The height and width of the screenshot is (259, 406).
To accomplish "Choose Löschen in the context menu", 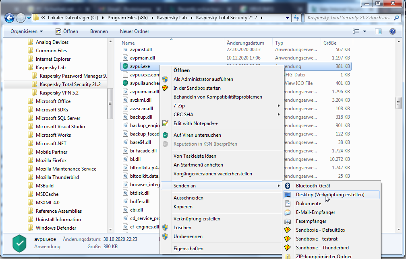I will click(x=222, y=228).
